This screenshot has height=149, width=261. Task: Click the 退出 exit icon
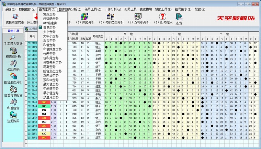tap(179, 18)
